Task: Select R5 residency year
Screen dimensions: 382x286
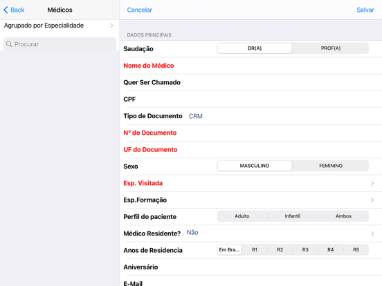Action: click(356, 250)
